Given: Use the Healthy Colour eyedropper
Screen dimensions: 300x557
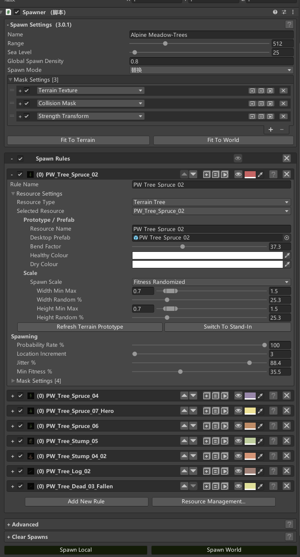Looking at the screenshot, I should pos(287,255).
